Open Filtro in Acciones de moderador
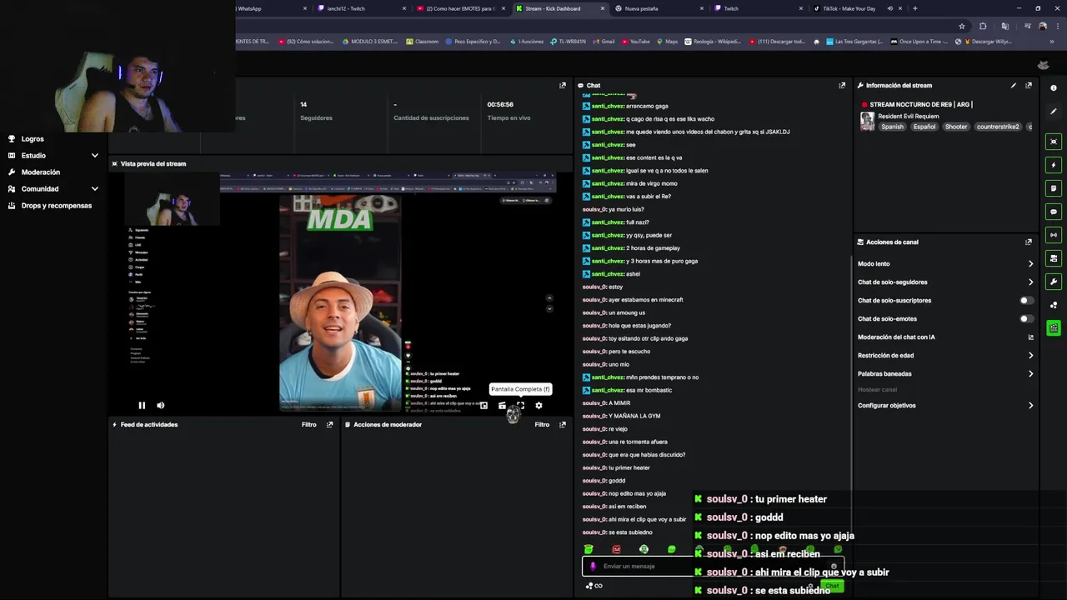Viewport: 1067px width, 600px height. [542, 424]
